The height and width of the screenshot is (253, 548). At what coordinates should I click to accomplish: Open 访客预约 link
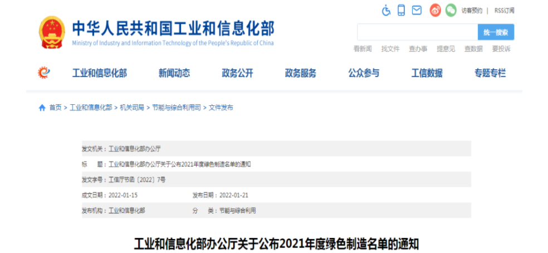pyautogui.click(x=472, y=11)
